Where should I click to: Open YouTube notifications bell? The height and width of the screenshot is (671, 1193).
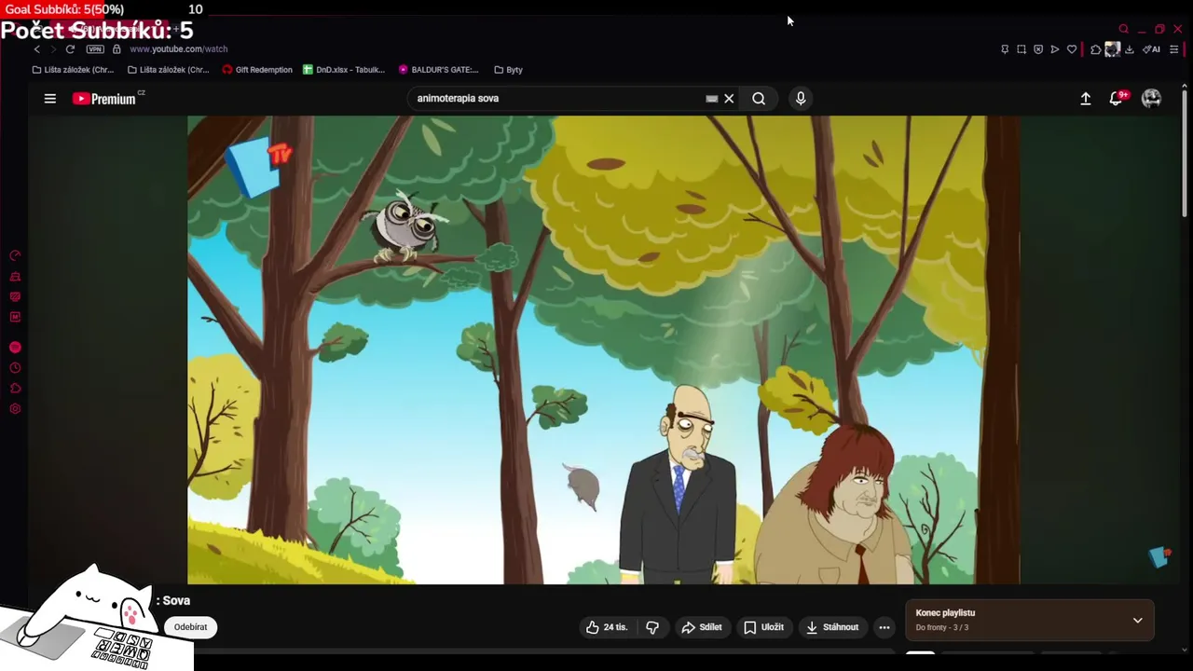[1116, 99]
